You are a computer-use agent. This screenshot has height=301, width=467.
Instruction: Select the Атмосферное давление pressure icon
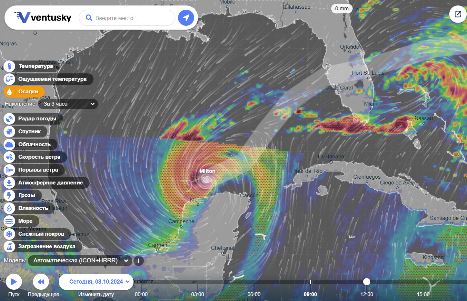coord(9,183)
